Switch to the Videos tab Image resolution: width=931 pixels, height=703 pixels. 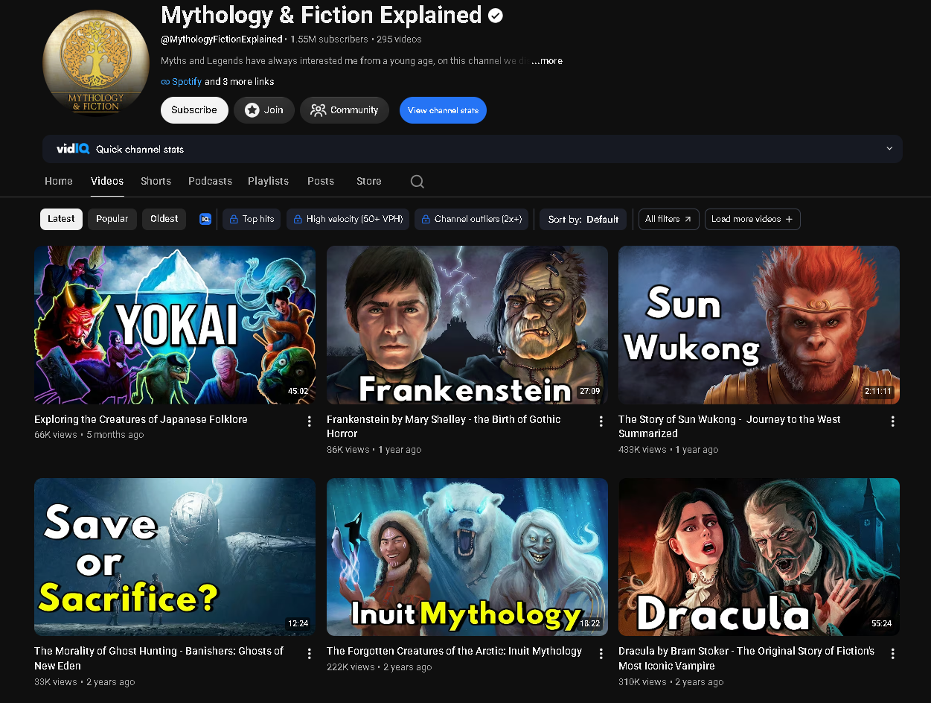107,181
